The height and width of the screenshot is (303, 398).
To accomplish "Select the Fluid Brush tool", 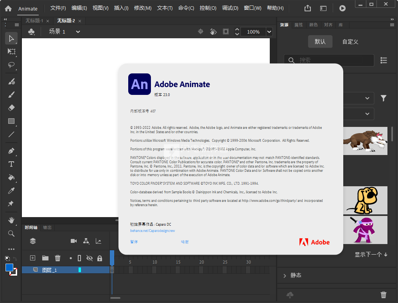I will point(11,81).
